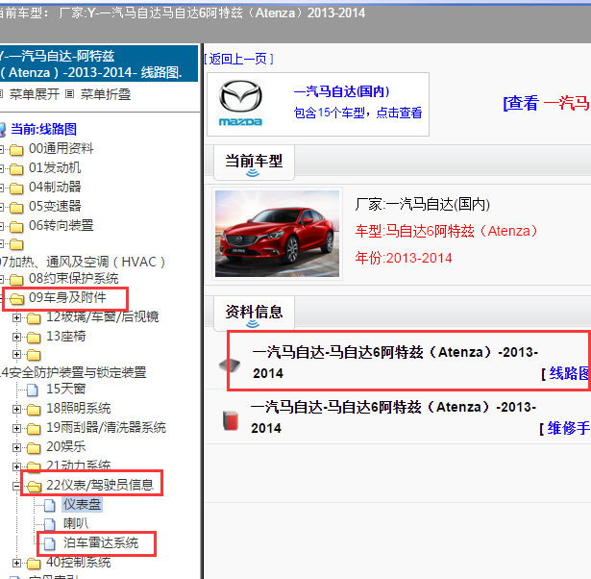Select 当前:线路图 root node

[43, 130]
